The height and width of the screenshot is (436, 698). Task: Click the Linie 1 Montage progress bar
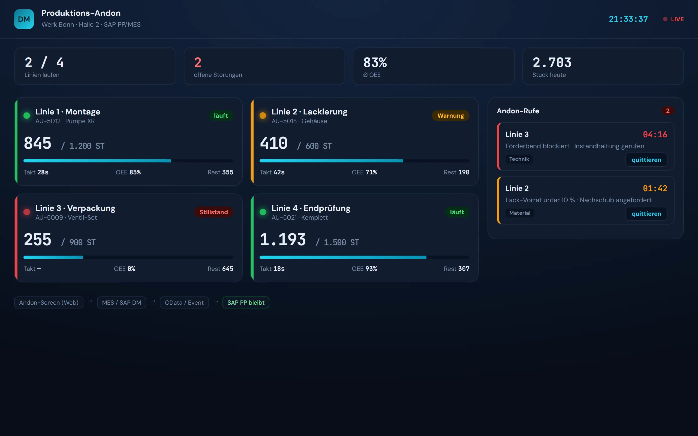click(x=128, y=161)
